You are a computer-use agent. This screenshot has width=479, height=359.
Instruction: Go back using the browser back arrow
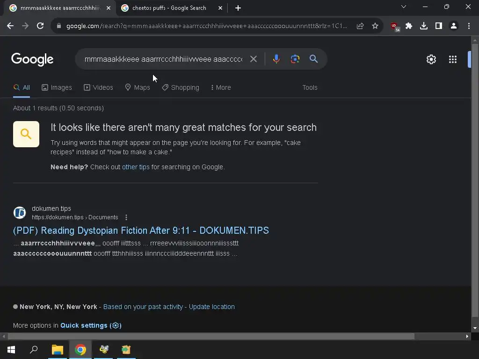click(10, 26)
